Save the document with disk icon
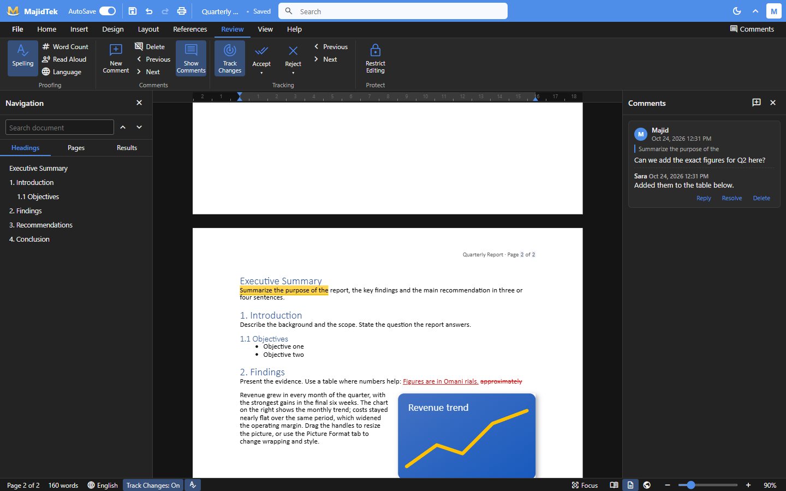 (133, 11)
